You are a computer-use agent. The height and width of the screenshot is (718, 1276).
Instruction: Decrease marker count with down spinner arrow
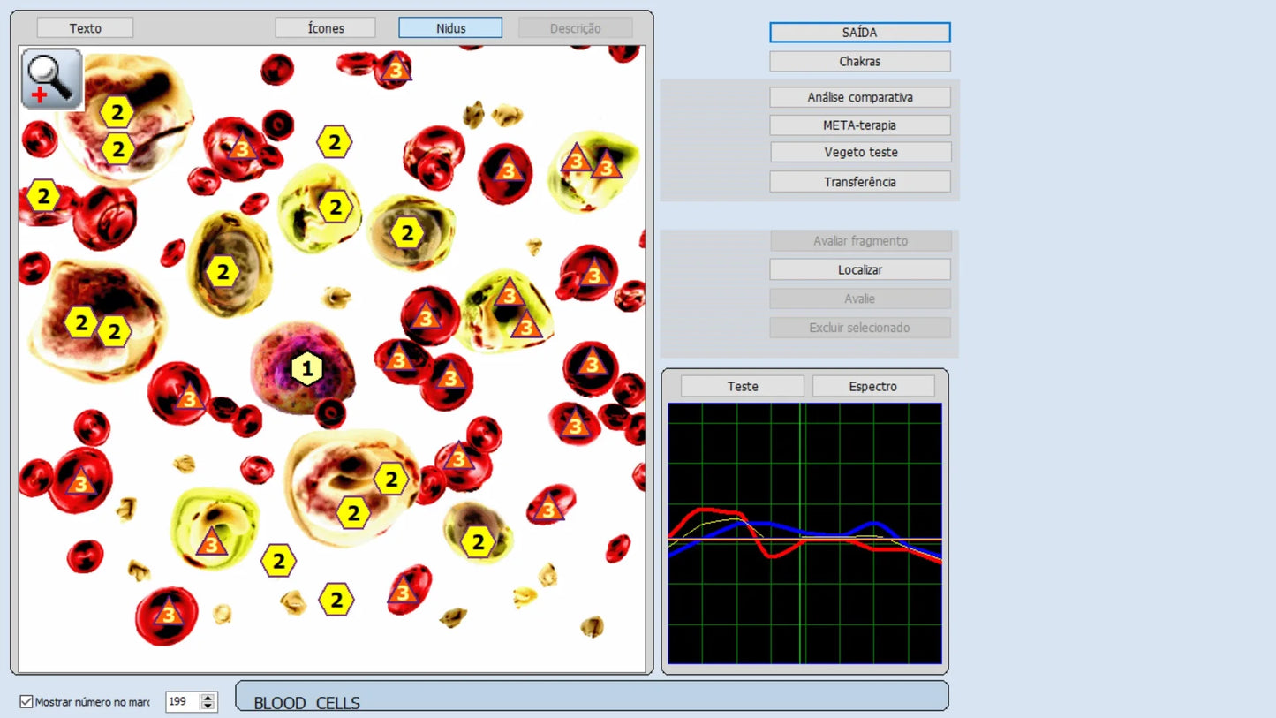coord(208,707)
